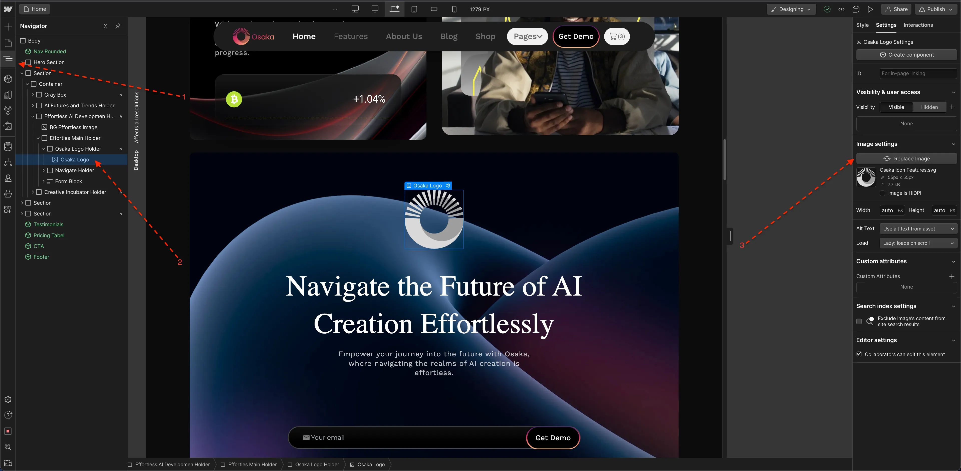This screenshot has width=961, height=471.
Task: Open the Audit panel icon
Action: 8,431
